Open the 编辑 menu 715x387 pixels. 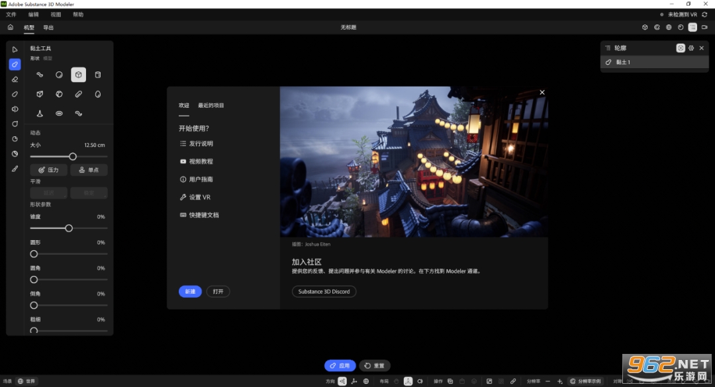34,15
